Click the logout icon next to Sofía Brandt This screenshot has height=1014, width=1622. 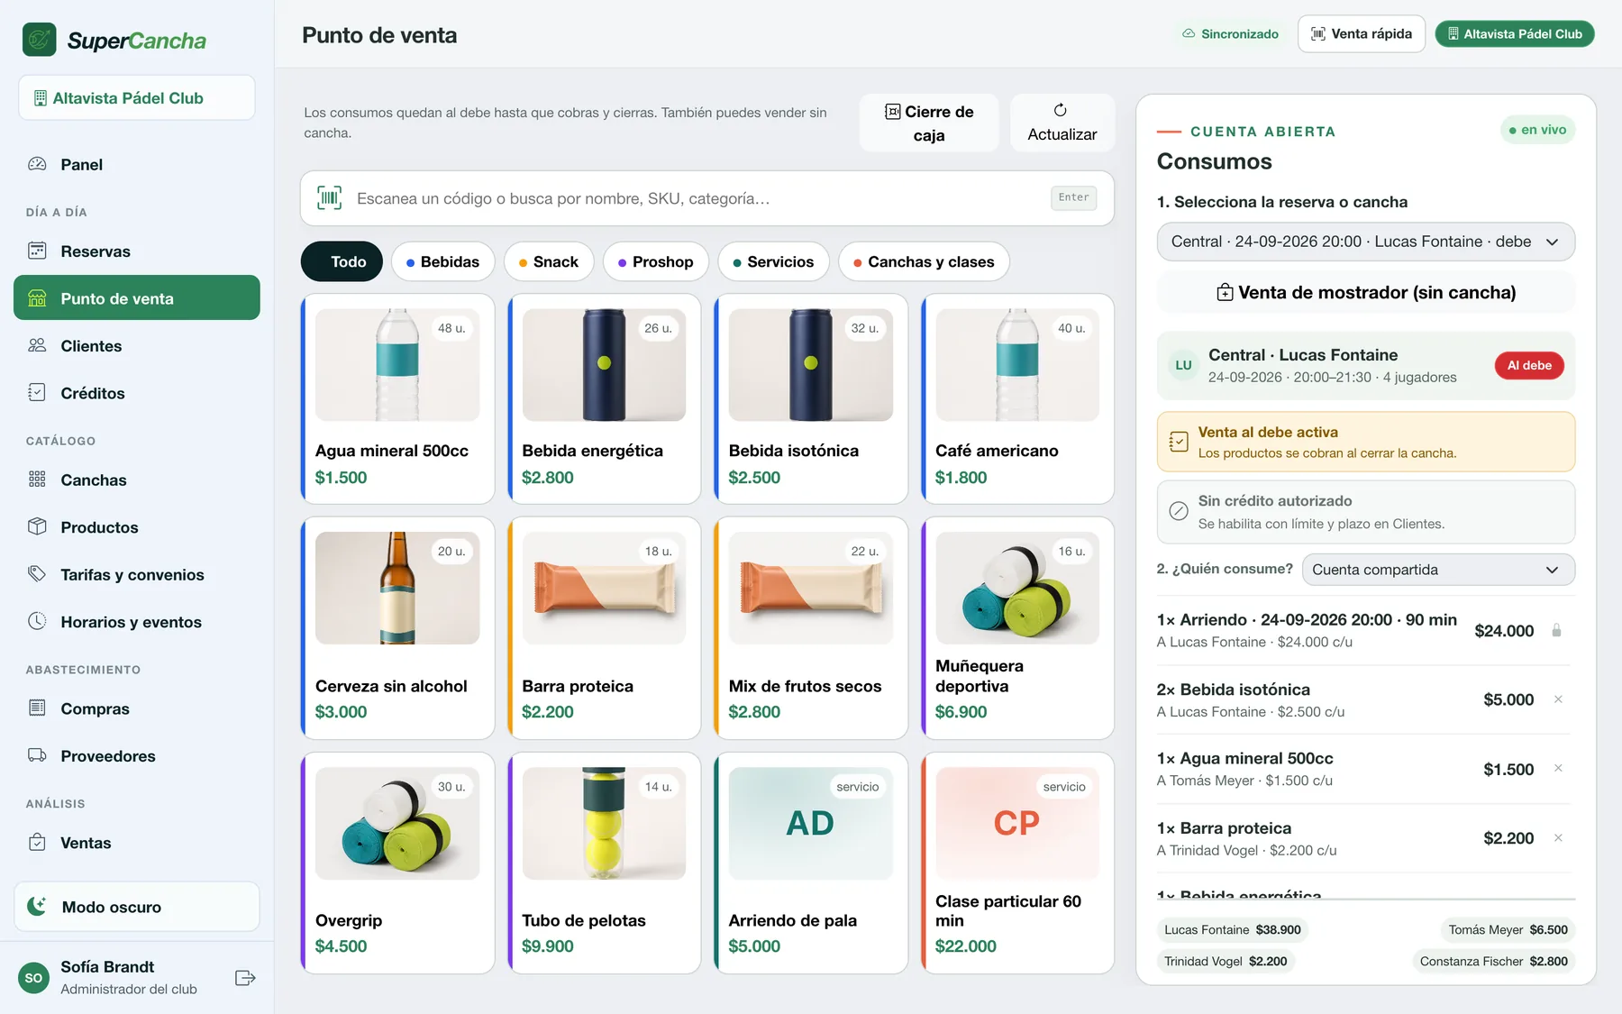pos(245,978)
